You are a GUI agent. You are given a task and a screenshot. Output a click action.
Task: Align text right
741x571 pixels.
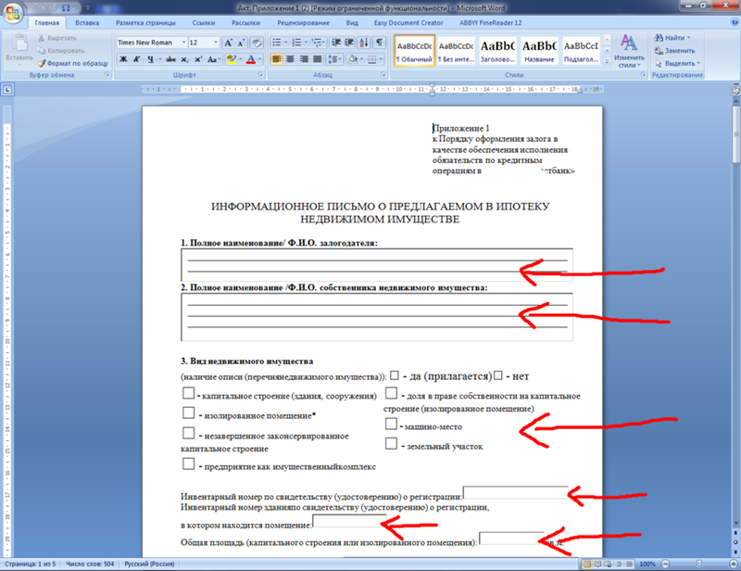click(304, 59)
